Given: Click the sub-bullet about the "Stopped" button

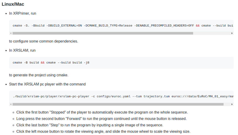Looking at the screenshot, I should point(102,112).
